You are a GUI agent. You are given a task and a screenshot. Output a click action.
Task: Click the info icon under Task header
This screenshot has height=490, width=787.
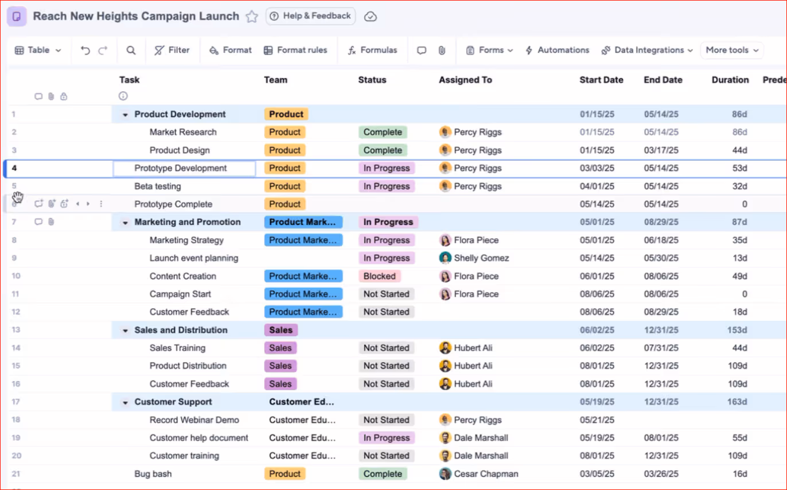point(123,96)
